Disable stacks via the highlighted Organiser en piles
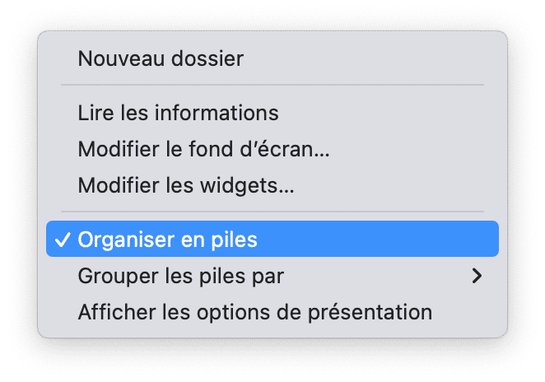The image size is (545, 382). (272, 239)
